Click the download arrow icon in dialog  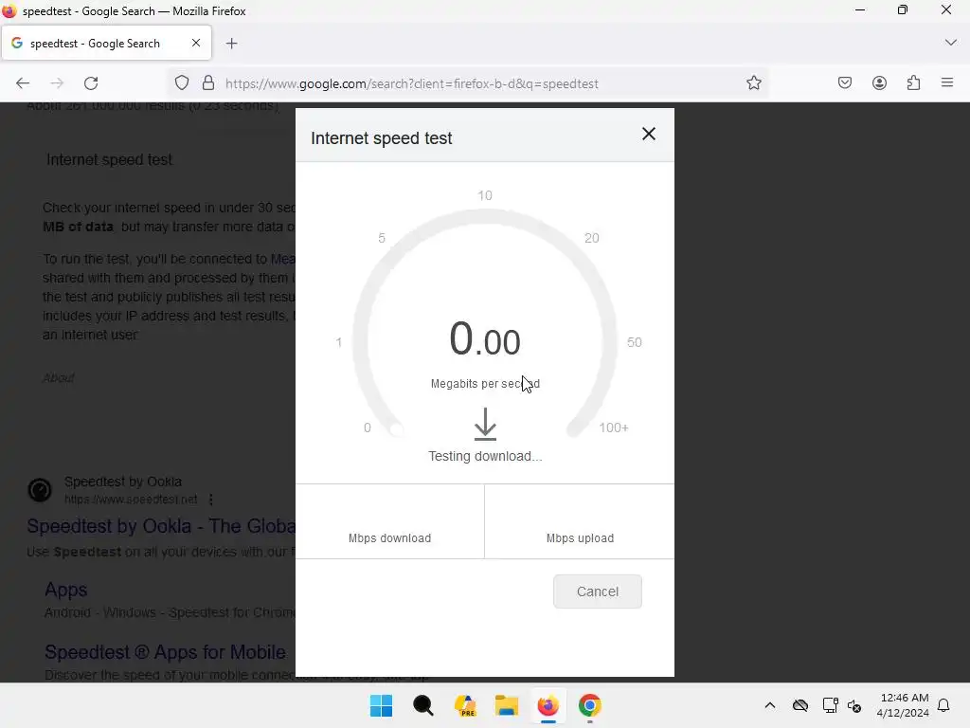485,424
